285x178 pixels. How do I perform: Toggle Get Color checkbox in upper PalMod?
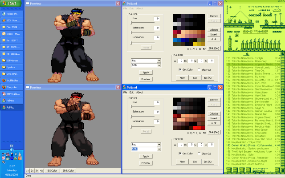(x=179, y=70)
